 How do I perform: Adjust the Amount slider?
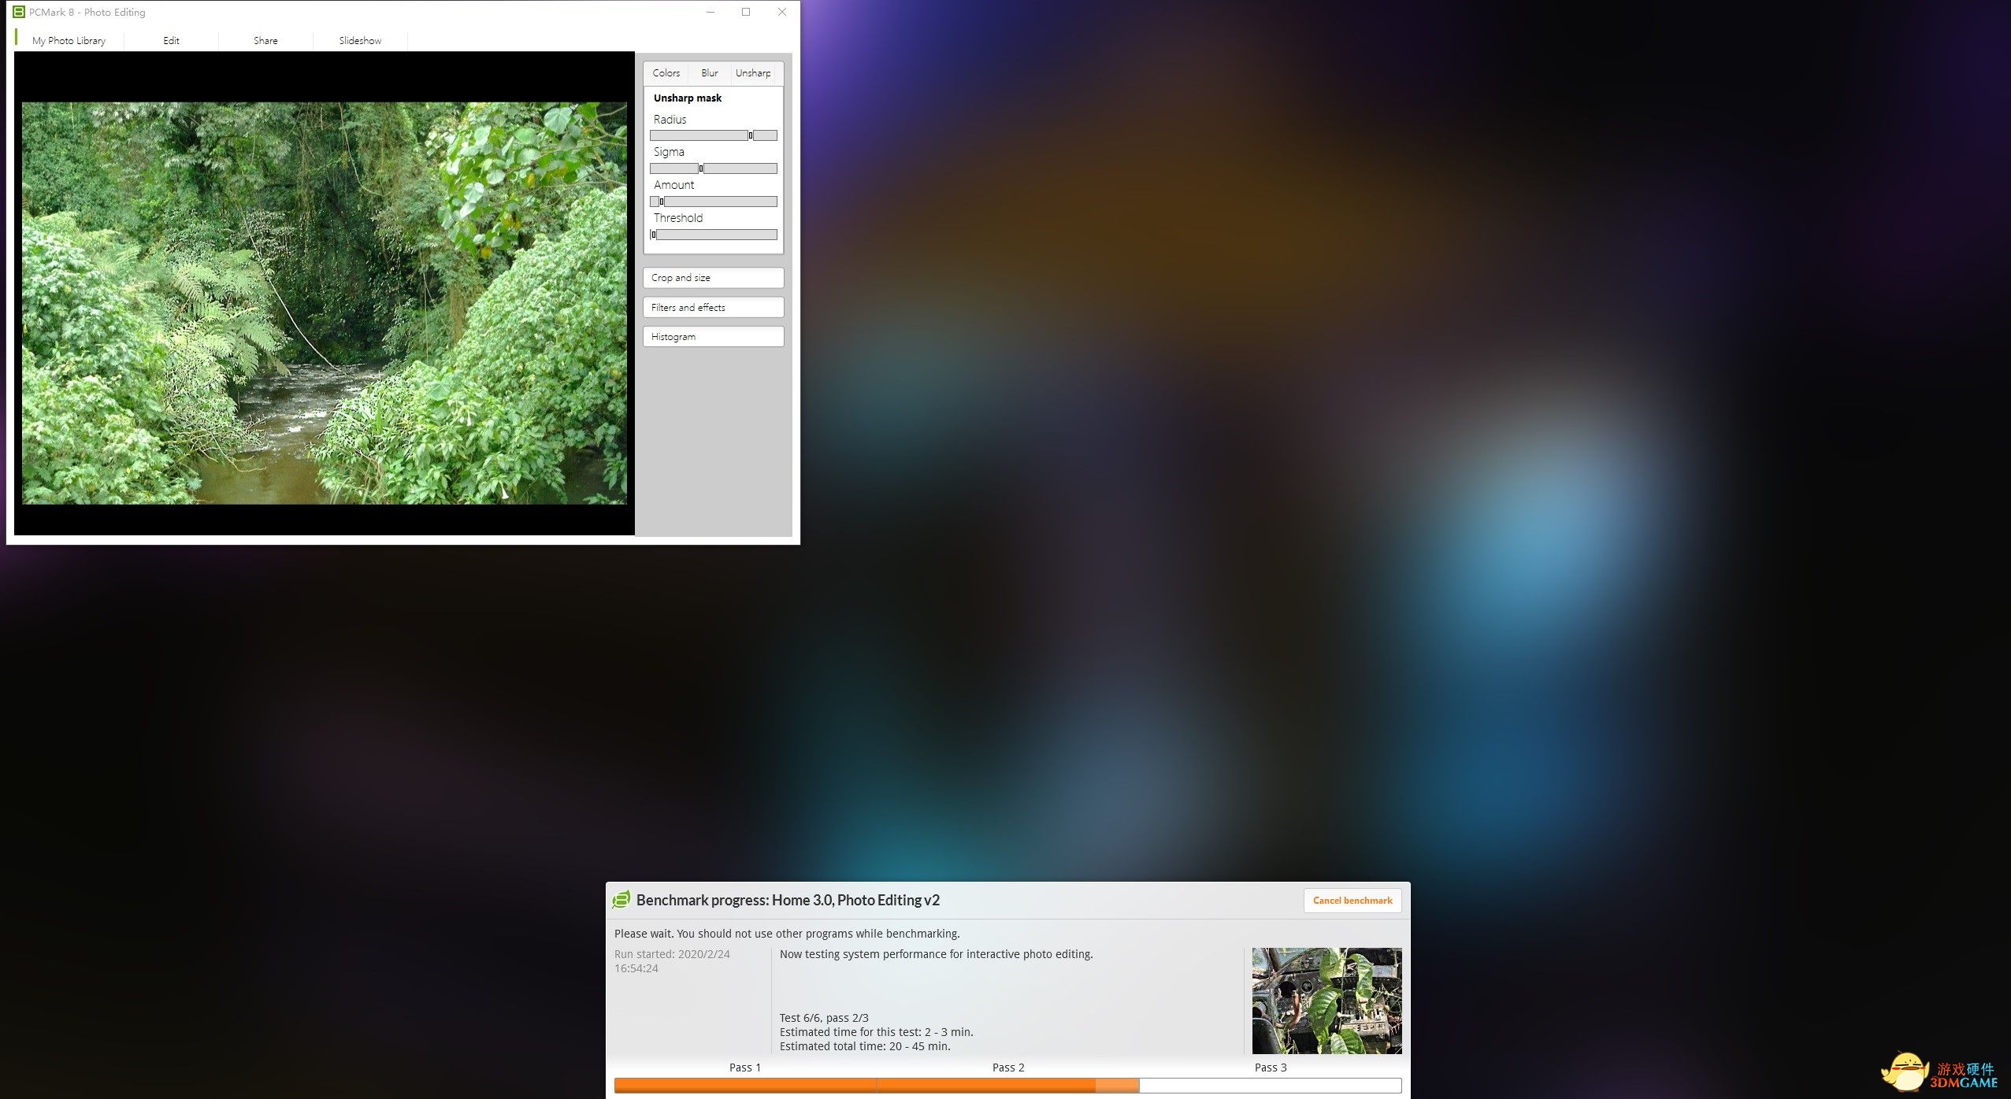point(714,202)
